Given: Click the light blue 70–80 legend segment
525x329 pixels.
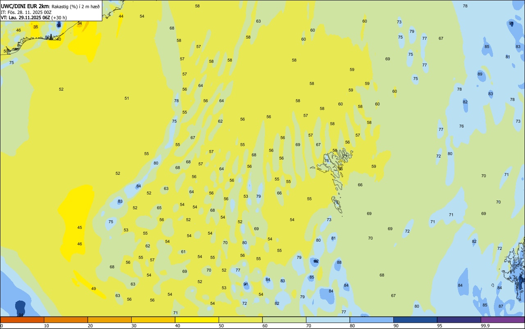Looking at the screenshot, I should click(x=328, y=320).
